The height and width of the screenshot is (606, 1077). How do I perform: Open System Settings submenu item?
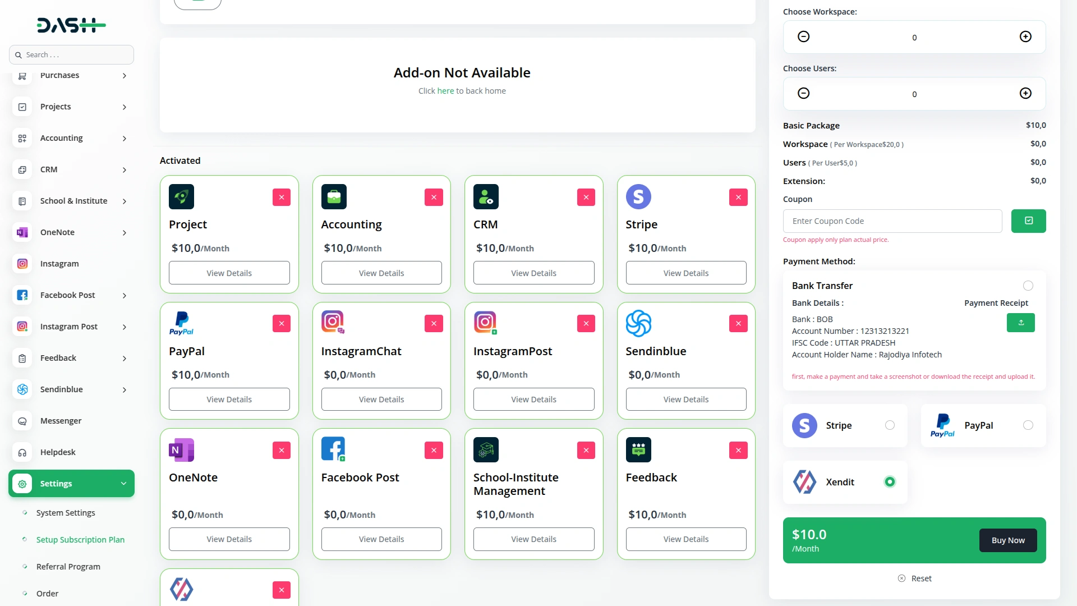(66, 513)
